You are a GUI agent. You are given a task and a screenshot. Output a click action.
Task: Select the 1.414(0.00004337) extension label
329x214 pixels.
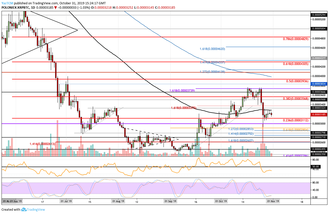tap(212, 62)
